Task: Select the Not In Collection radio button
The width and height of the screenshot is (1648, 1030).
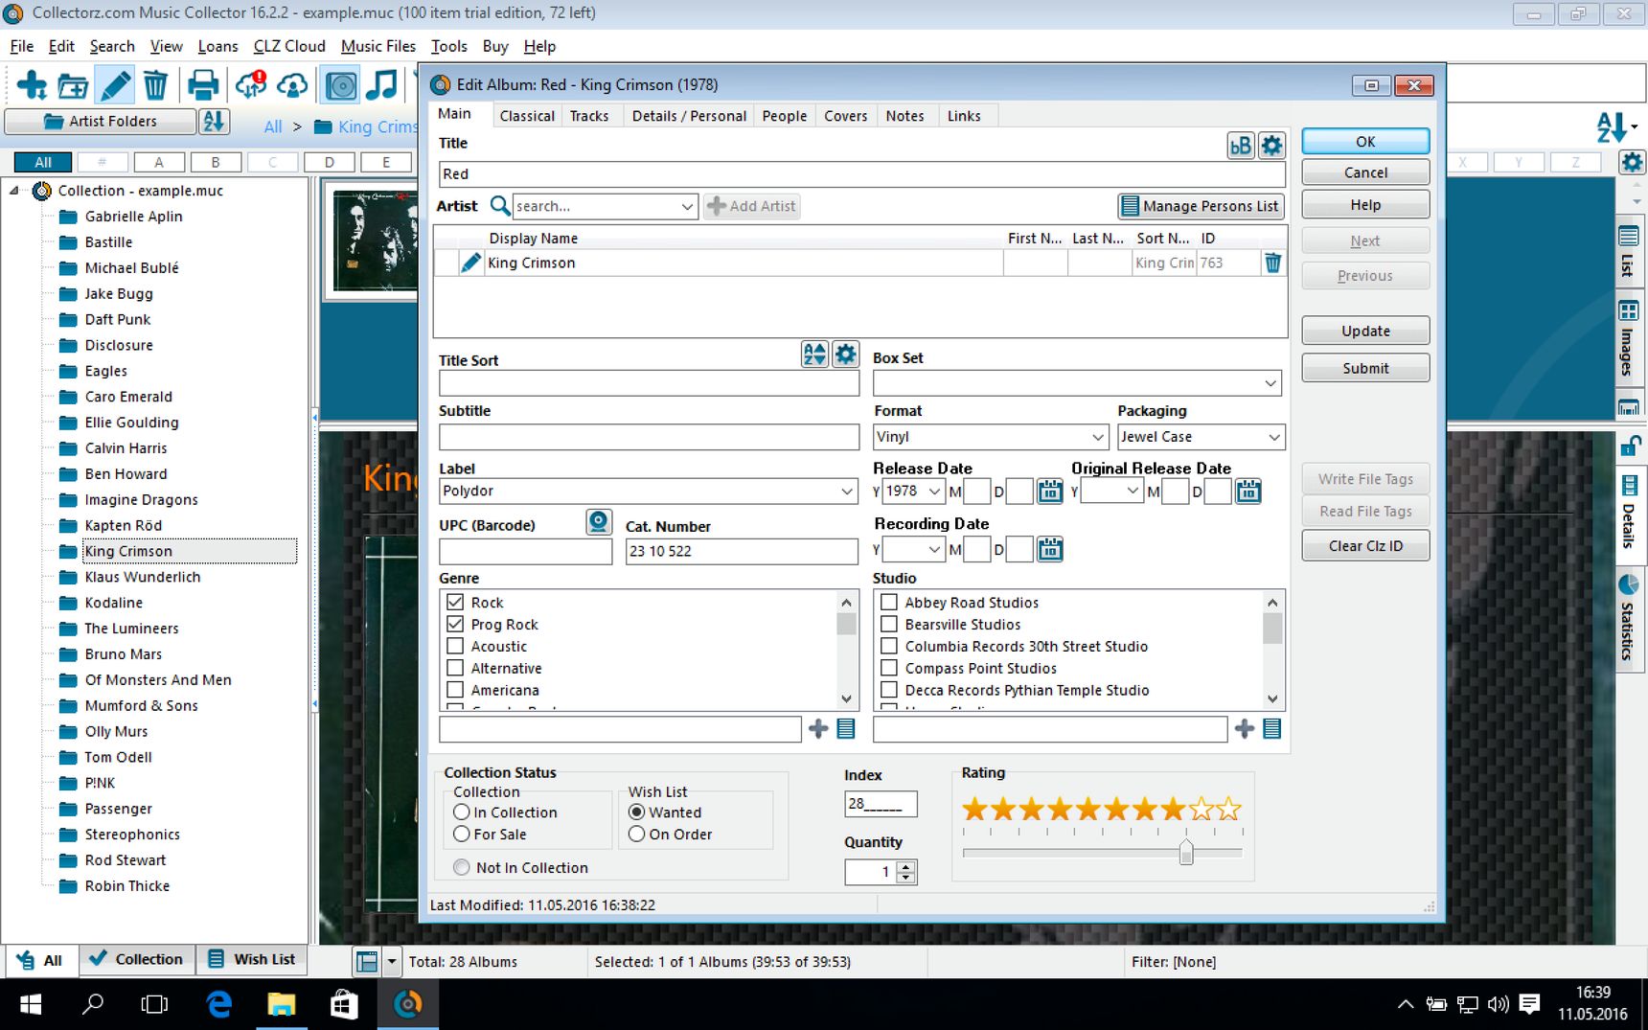Action: click(462, 867)
